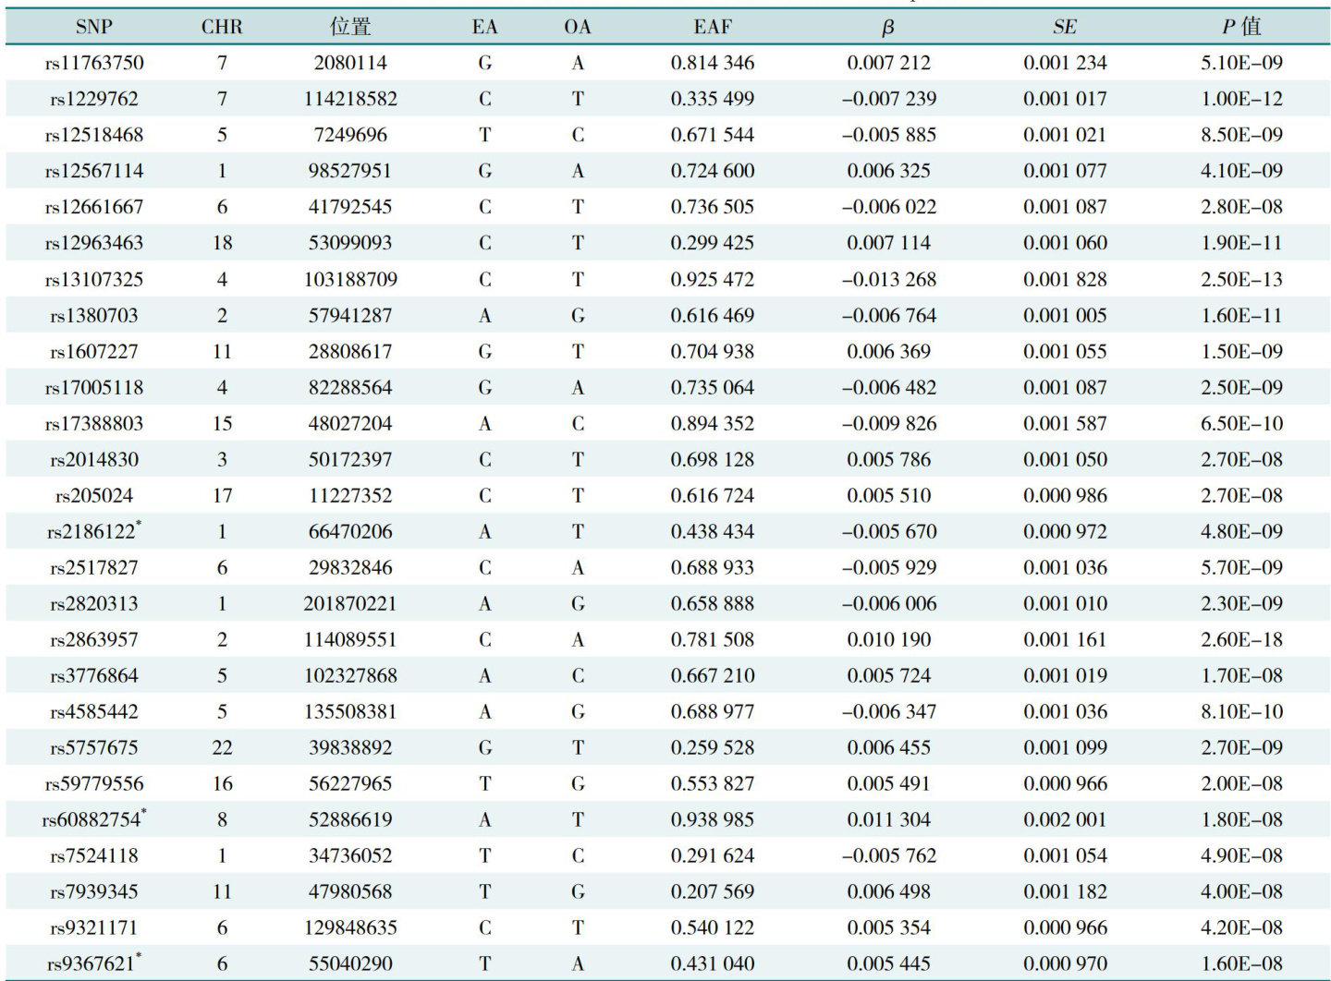
Task: Select the 位置 column header
Action: 350,27
